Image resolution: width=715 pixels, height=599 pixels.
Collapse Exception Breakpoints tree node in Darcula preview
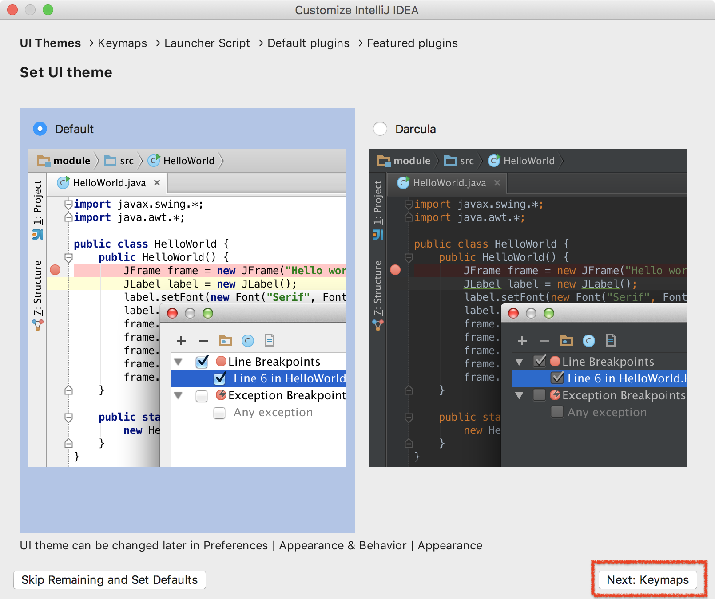click(519, 395)
